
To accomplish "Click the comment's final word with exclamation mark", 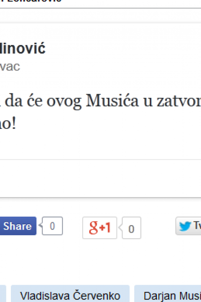I will (8, 123).
